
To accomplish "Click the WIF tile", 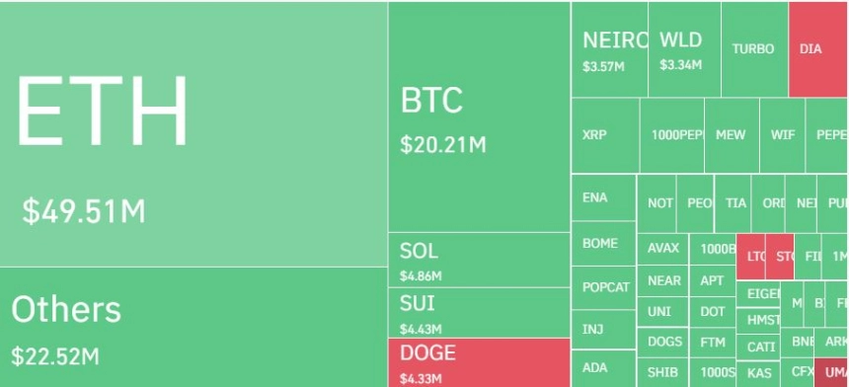I will pyautogui.click(x=783, y=135).
